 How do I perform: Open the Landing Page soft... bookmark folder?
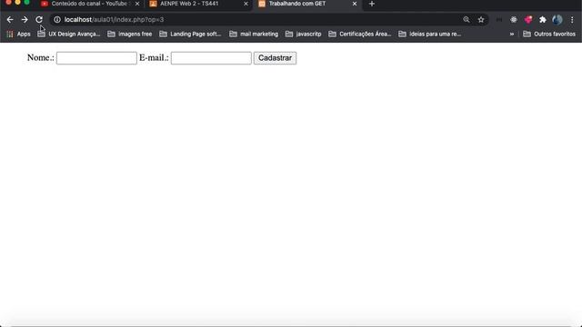pyautogui.click(x=190, y=35)
